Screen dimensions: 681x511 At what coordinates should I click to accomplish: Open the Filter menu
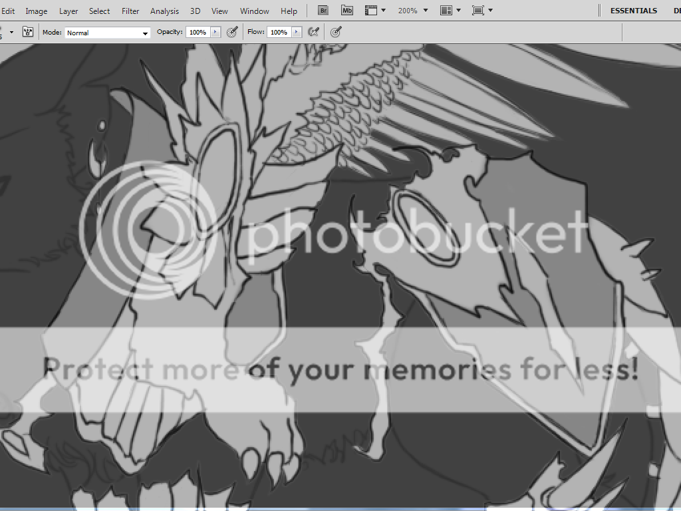click(130, 11)
